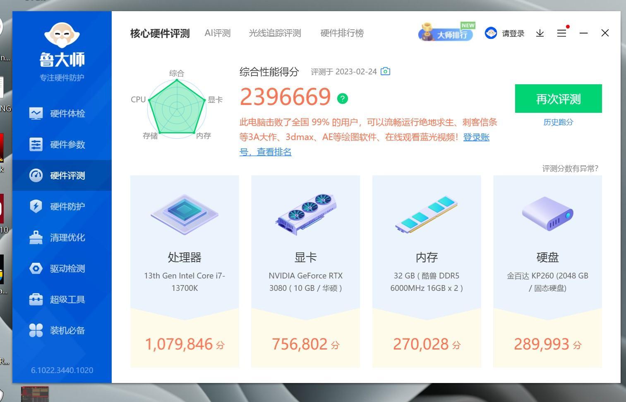This screenshot has width=626, height=402.
Task: Open the 硬件排行榜 ranking tab
Action: (x=342, y=33)
